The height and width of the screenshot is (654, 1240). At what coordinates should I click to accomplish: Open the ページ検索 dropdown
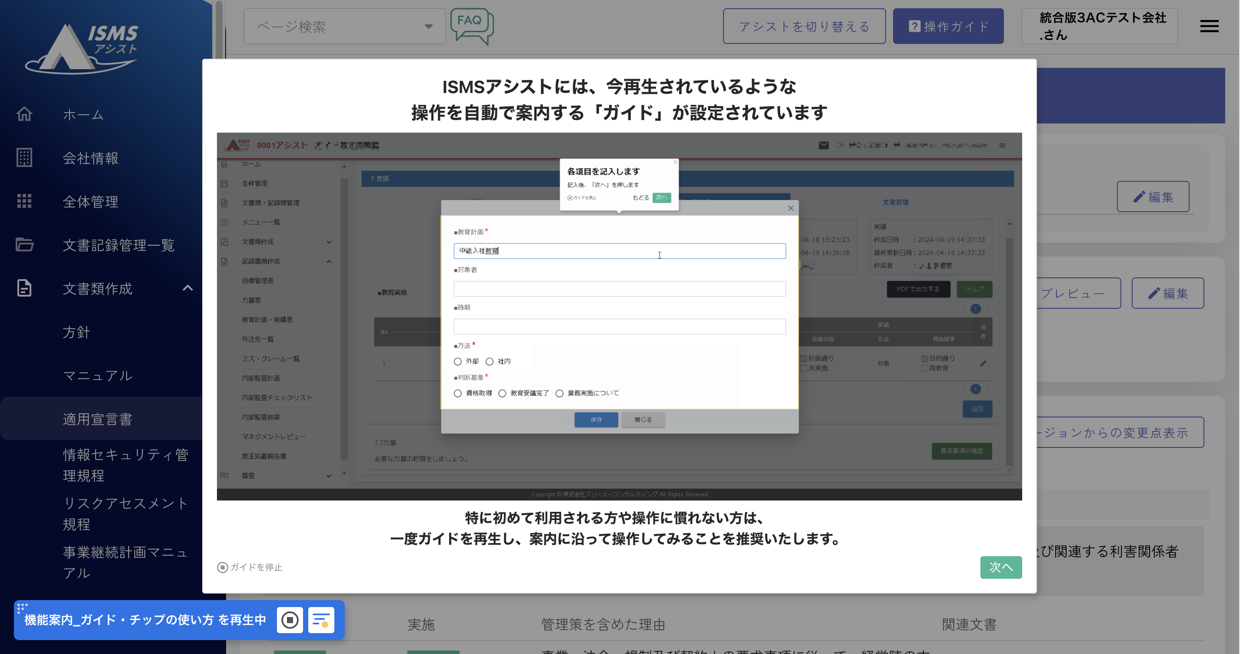point(345,27)
